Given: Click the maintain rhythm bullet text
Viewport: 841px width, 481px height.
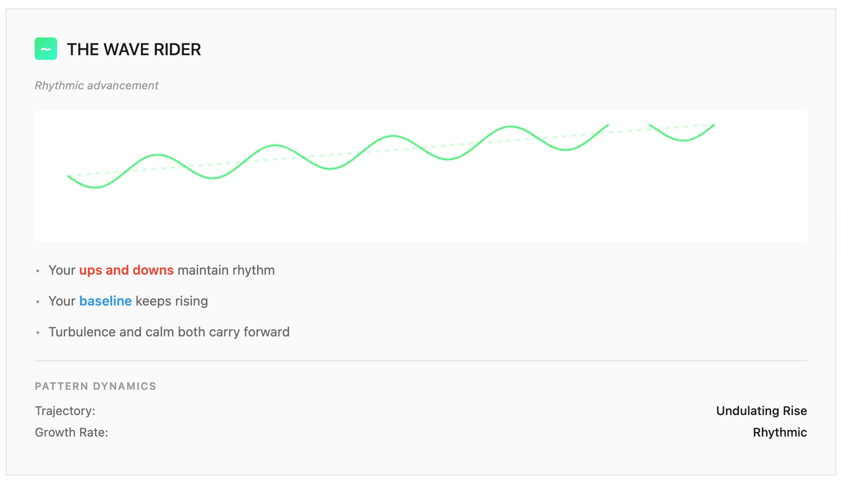Looking at the screenshot, I should (226, 270).
